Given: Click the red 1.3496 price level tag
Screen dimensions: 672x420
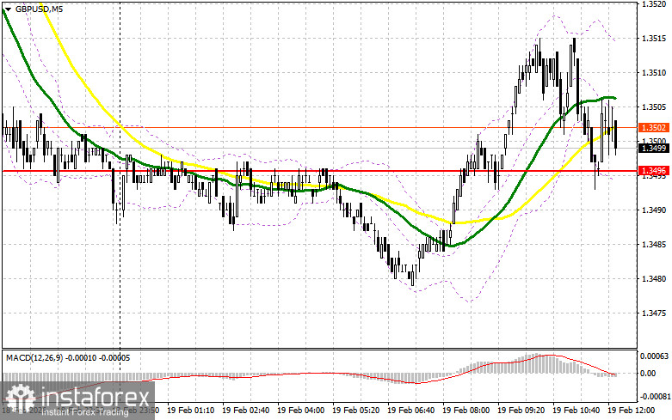Looking at the screenshot, I should point(654,171).
